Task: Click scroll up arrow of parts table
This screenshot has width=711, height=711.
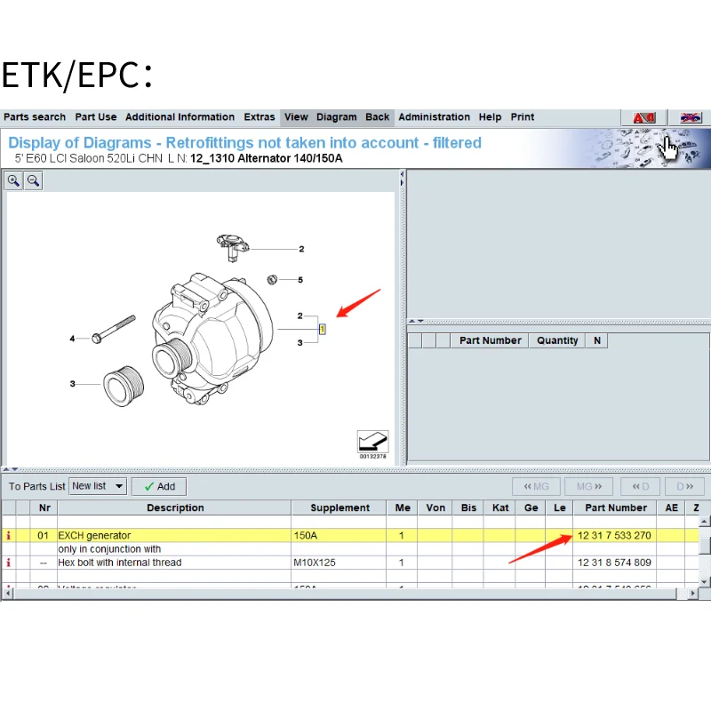Action: pos(704,522)
